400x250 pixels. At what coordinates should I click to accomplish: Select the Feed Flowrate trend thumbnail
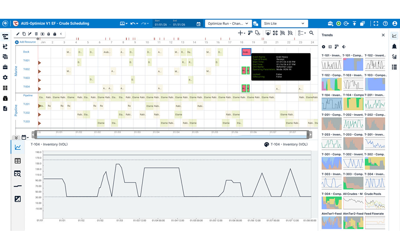click(x=375, y=223)
